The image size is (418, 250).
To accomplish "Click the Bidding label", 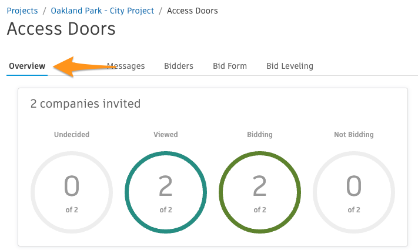I will (x=260, y=135).
